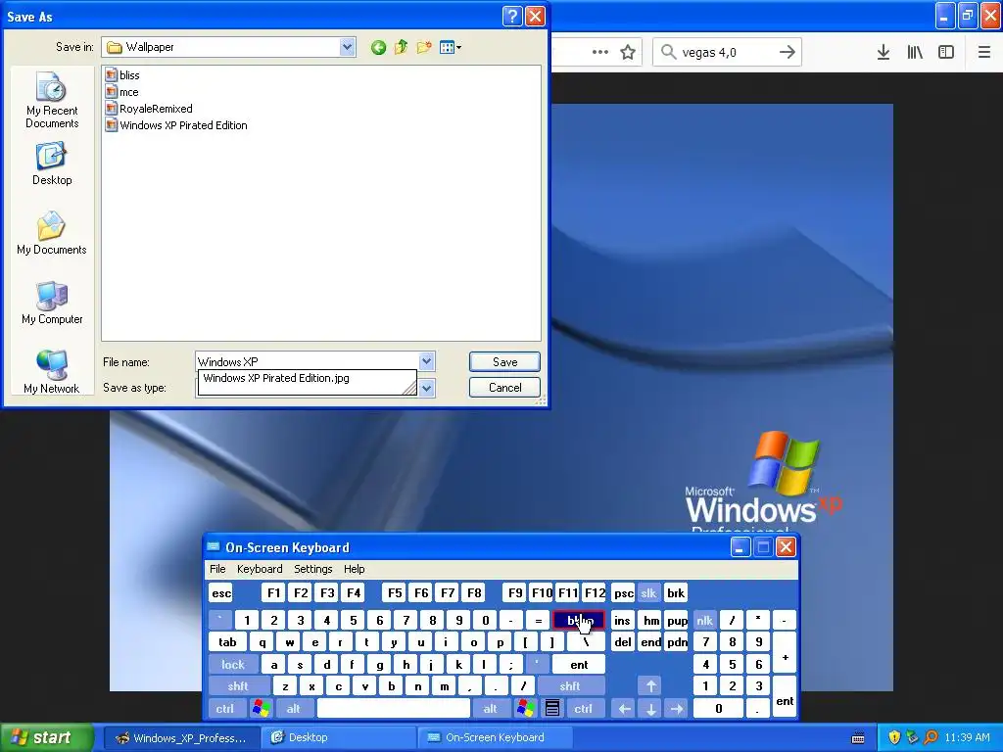
Task: Click the tab key on On-Screen Keyboard
Action: click(227, 642)
